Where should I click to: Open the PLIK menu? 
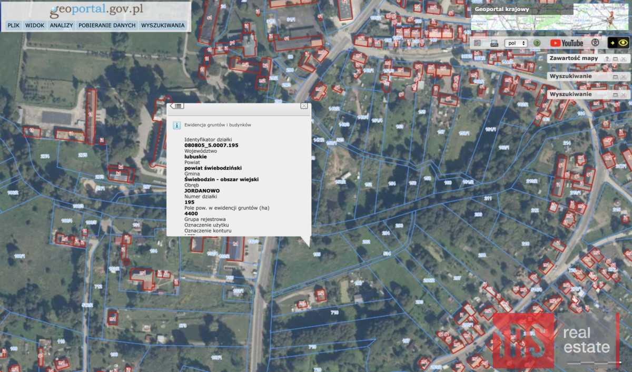tap(13, 25)
